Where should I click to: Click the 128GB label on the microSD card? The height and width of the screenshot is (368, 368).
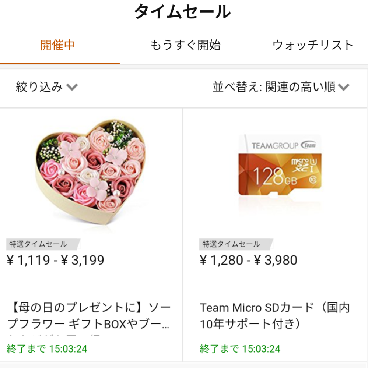(275, 177)
